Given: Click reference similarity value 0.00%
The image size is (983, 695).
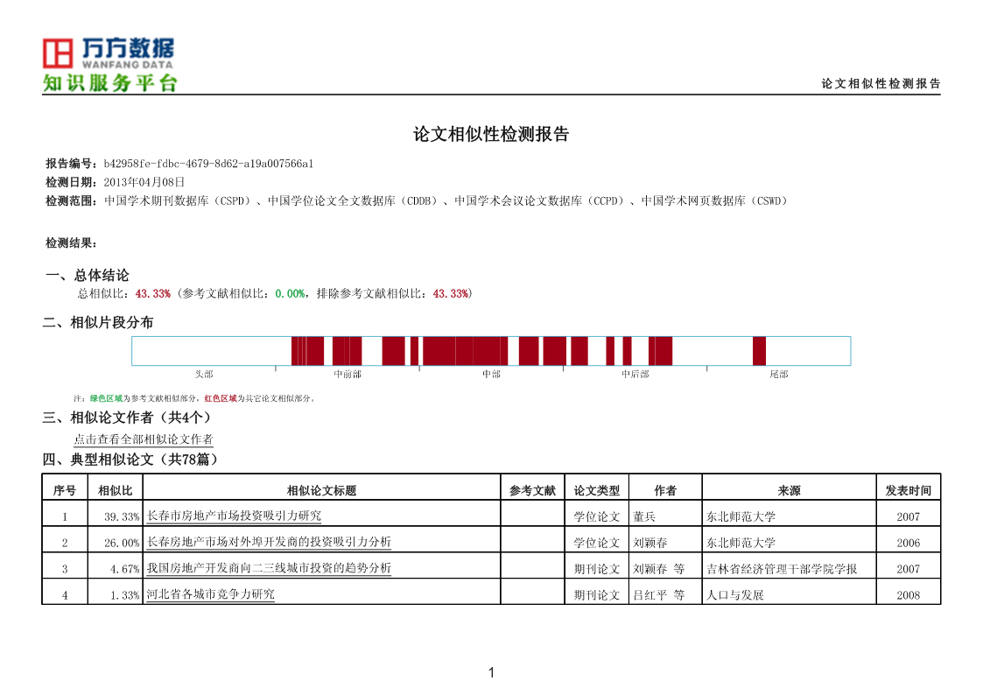Looking at the screenshot, I should pyautogui.click(x=291, y=294).
